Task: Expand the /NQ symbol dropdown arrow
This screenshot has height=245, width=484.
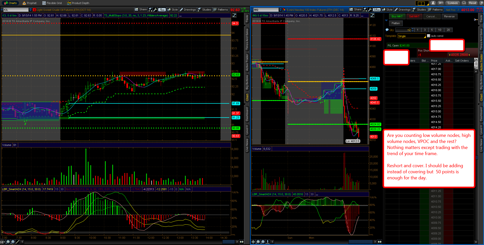Action: click(x=281, y=10)
